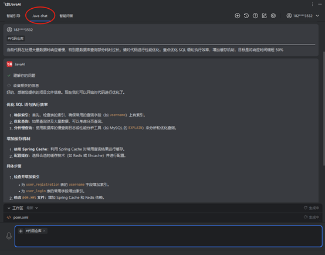Activate the microphone voice input

coord(9,236)
